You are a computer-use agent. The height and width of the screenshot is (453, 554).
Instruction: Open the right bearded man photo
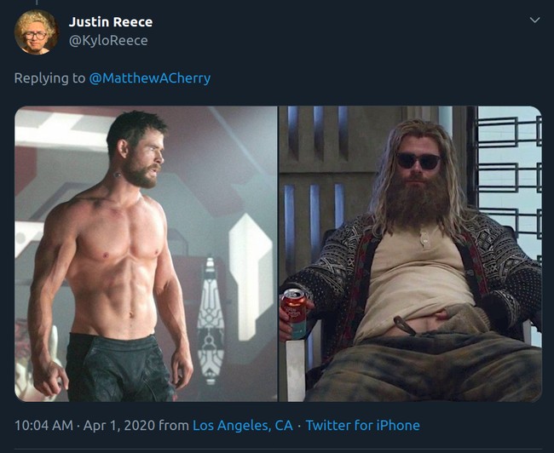pyautogui.click(x=410, y=253)
